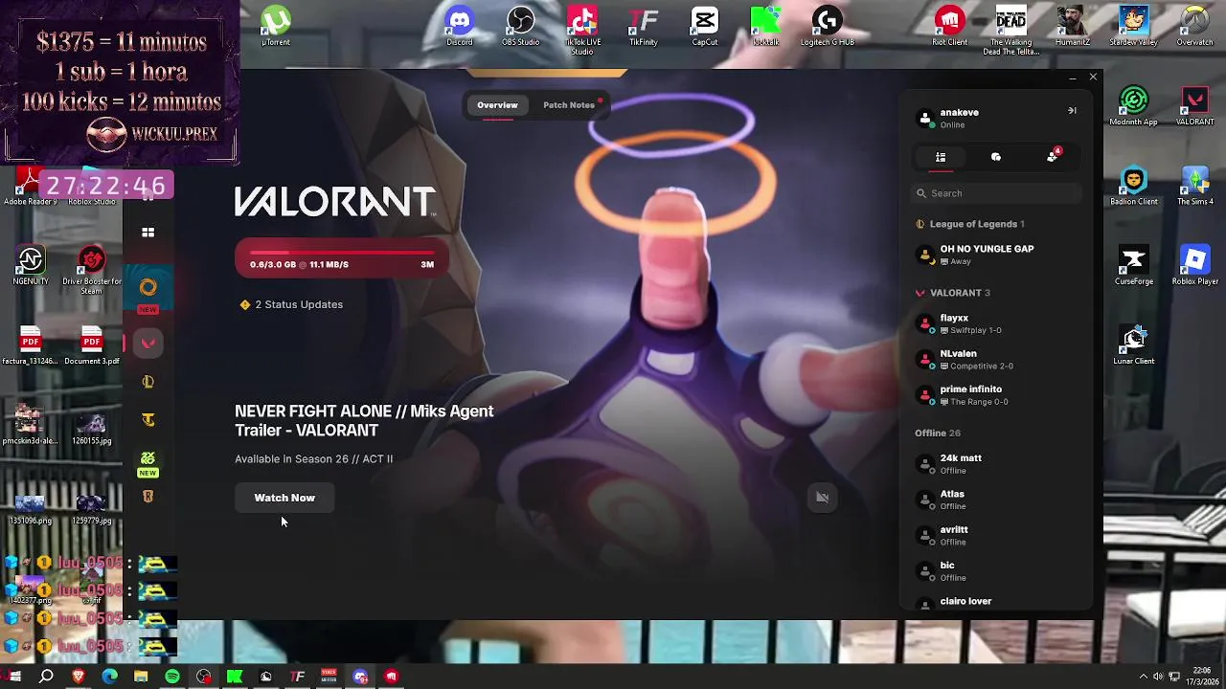Select offline friend bic

coord(996,571)
